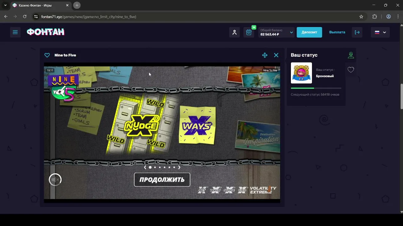Go to next intro slide arrow
Image resolution: width=403 pixels, height=226 pixels.
(179, 167)
